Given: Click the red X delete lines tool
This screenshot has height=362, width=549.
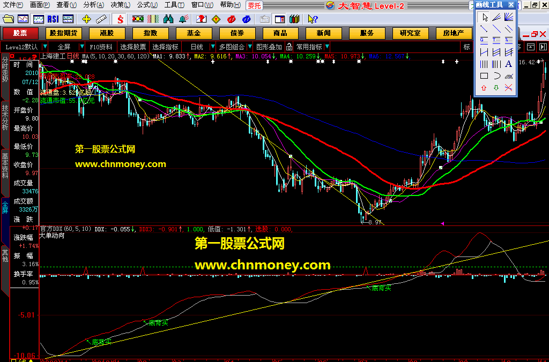Looking at the screenshot, I should 509,88.
